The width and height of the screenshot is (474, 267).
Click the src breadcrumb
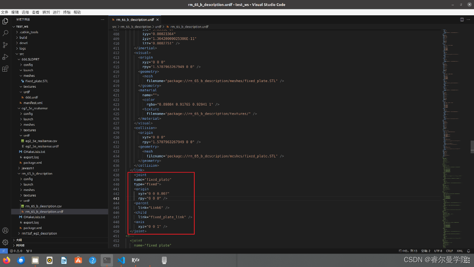114,27
